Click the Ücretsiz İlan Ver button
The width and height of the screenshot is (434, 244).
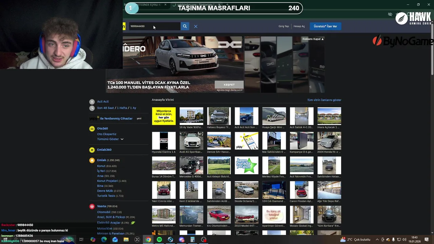(x=325, y=26)
